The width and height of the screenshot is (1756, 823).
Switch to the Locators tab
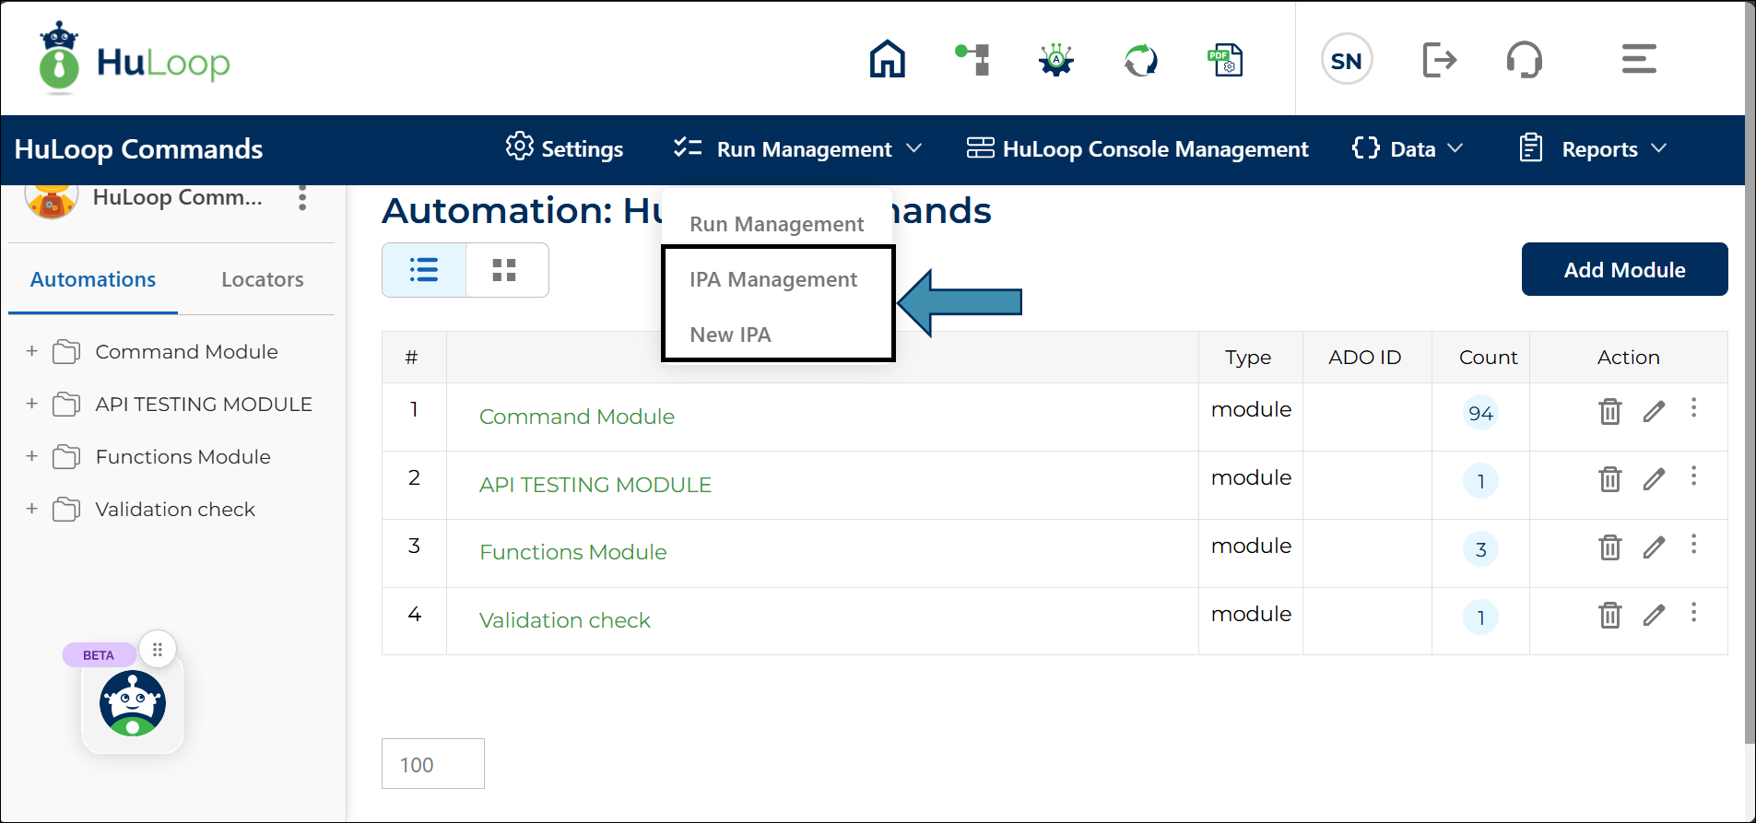pyautogui.click(x=262, y=279)
